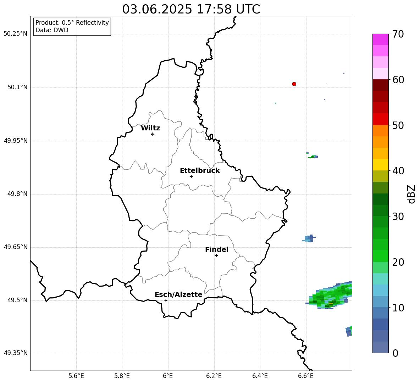Click the Esch/Alzette city label
The width and height of the screenshot is (420, 383).
[x=178, y=294]
